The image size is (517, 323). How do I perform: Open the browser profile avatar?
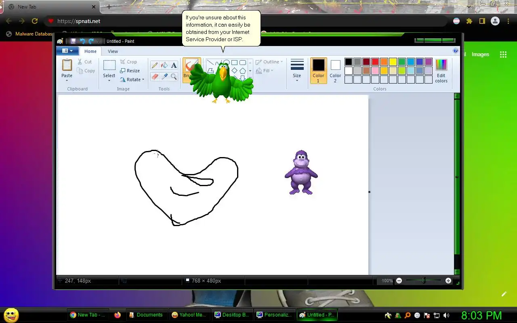click(x=495, y=21)
